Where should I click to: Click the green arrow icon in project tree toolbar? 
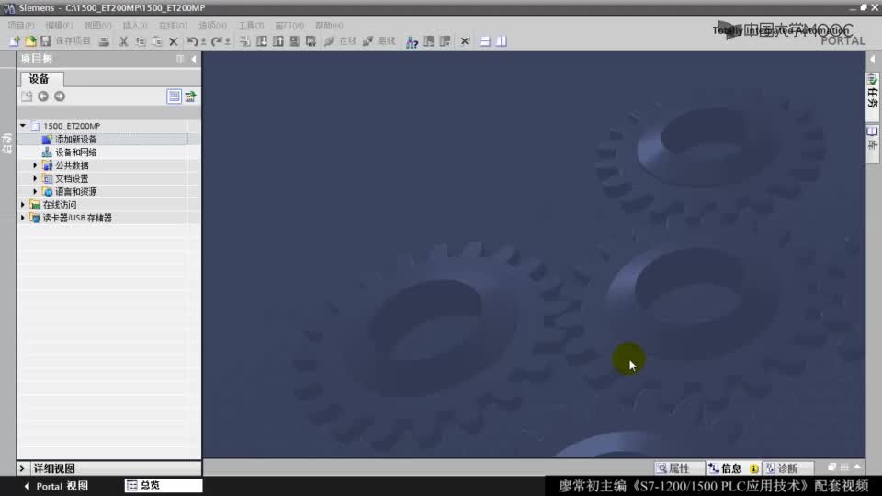191,96
